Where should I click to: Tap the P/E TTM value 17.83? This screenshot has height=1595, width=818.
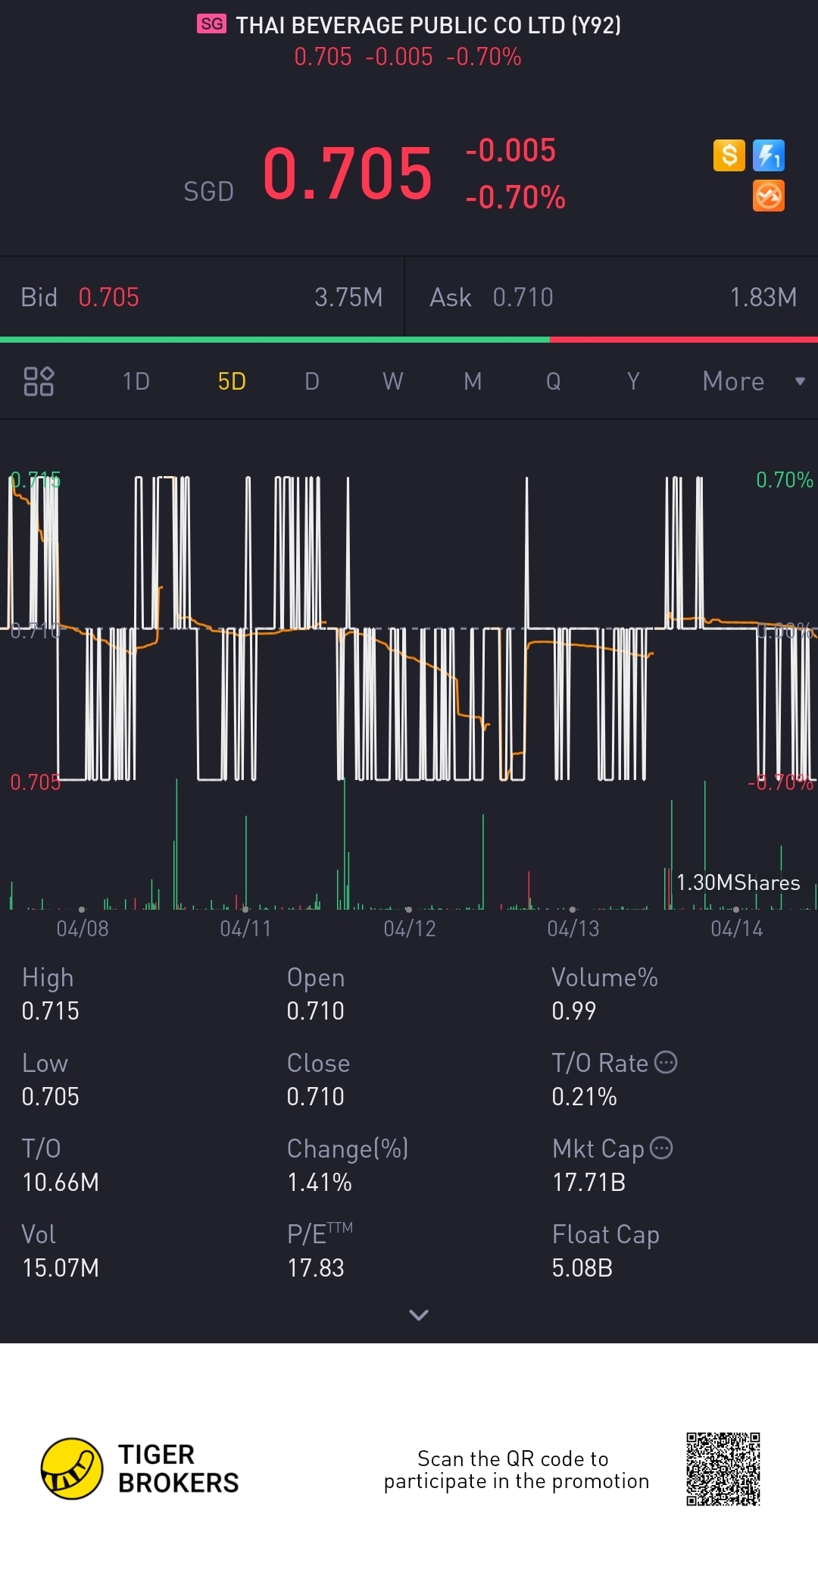[x=315, y=1268]
